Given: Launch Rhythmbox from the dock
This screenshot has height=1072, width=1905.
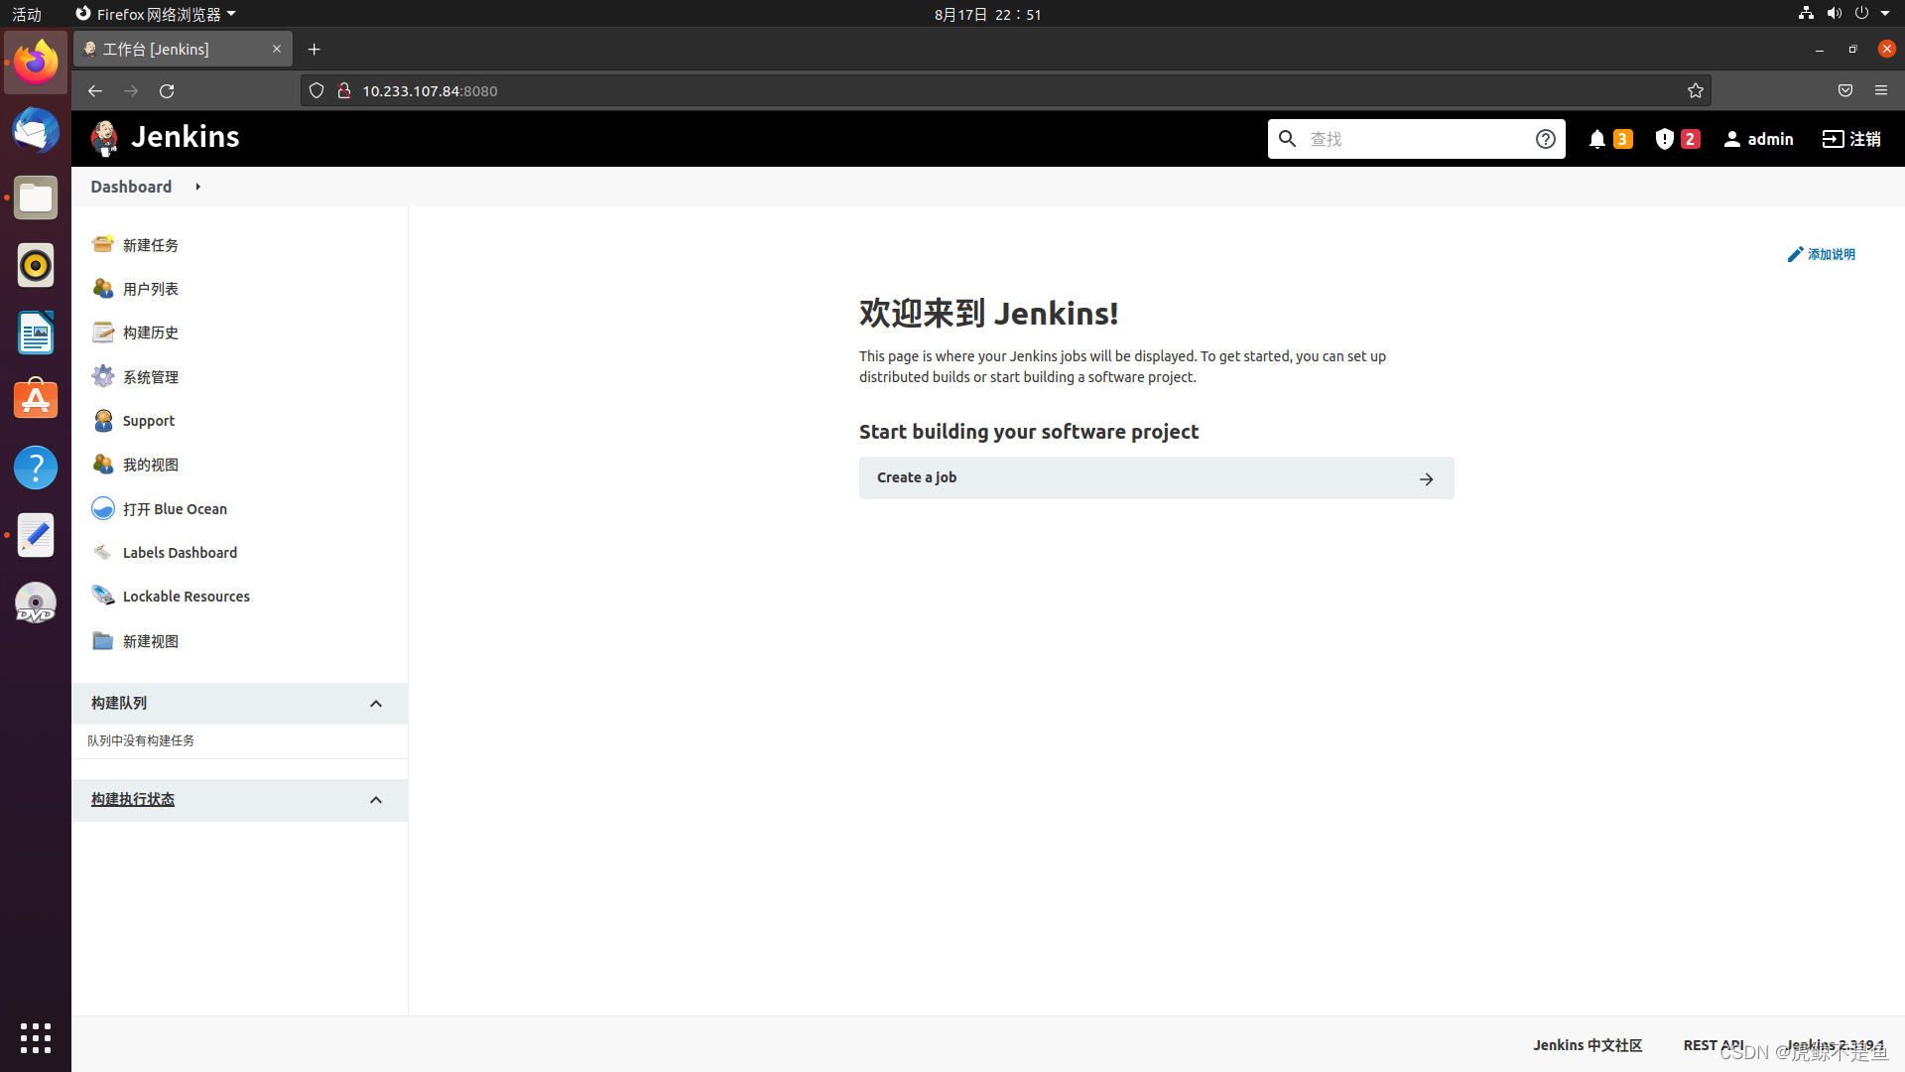Looking at the screenshot, I should tap(36, 265).
